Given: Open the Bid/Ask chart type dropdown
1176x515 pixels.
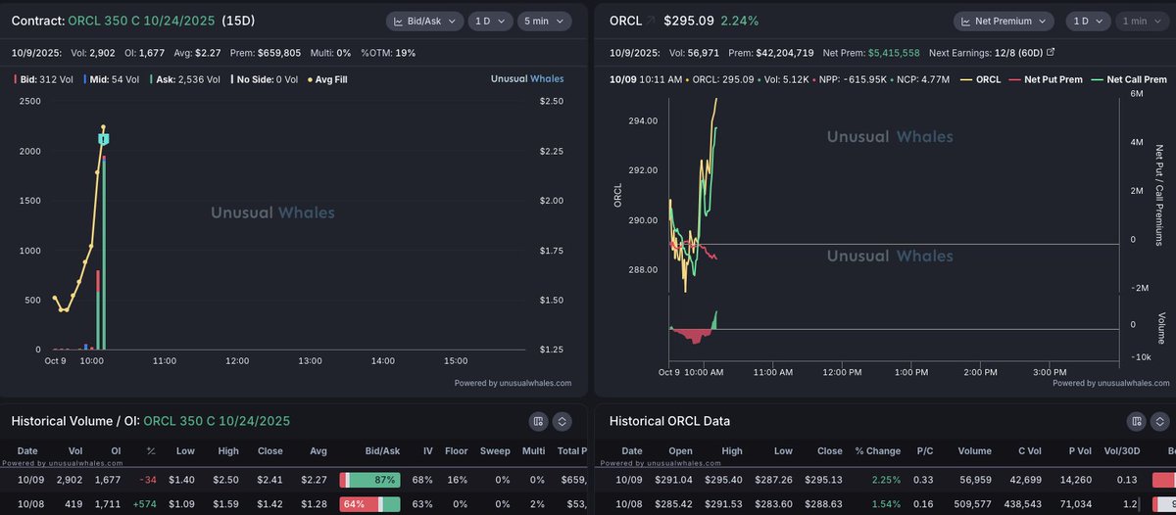Looking at the screenshot, I should click(x=423, y=21).
